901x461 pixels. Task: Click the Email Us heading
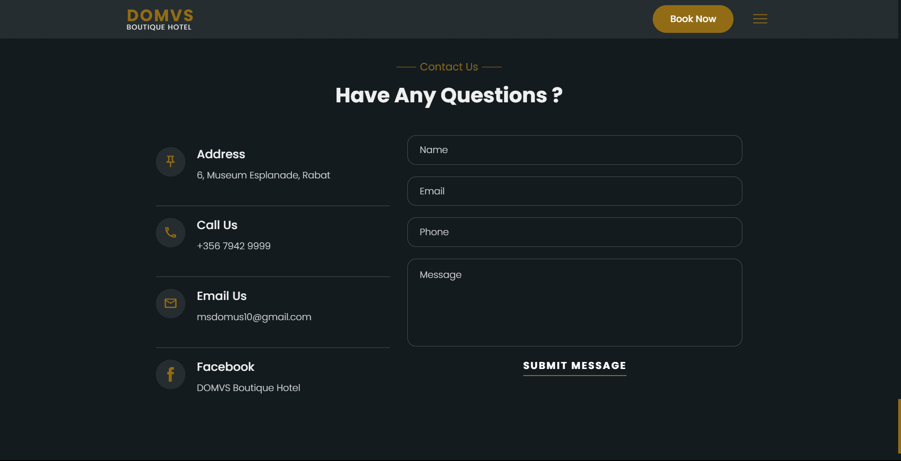221,296
